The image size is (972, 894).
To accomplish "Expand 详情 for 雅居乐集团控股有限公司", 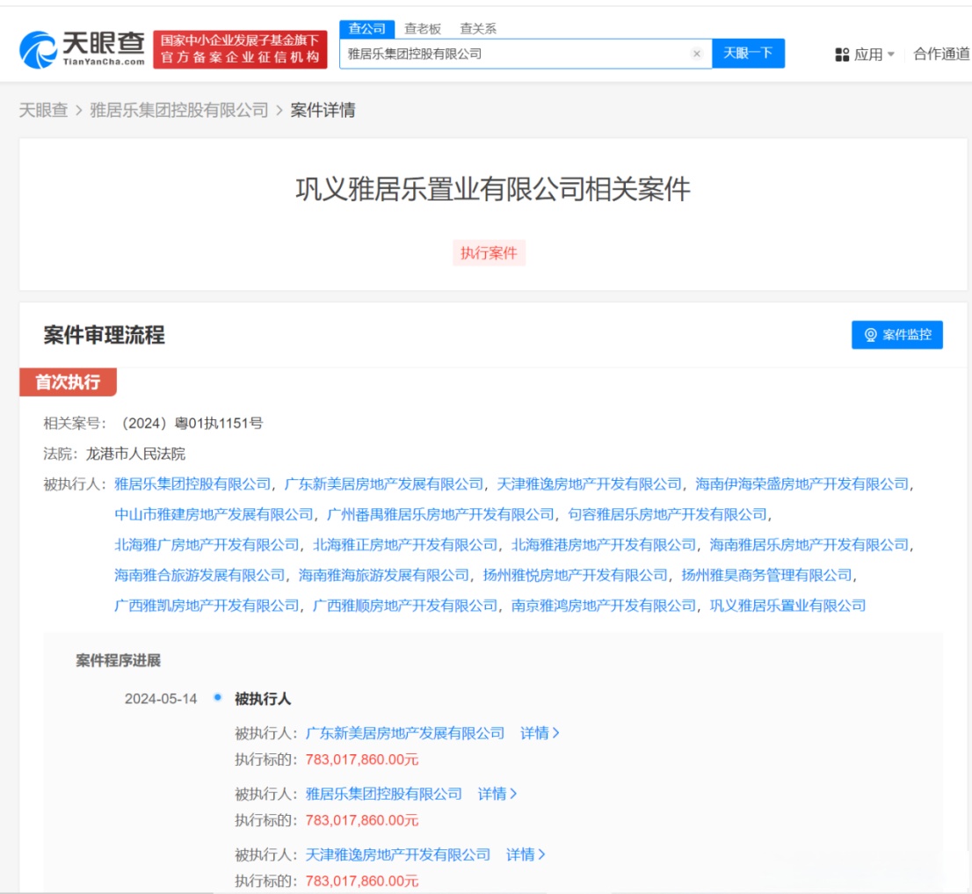I will [497, 794].
